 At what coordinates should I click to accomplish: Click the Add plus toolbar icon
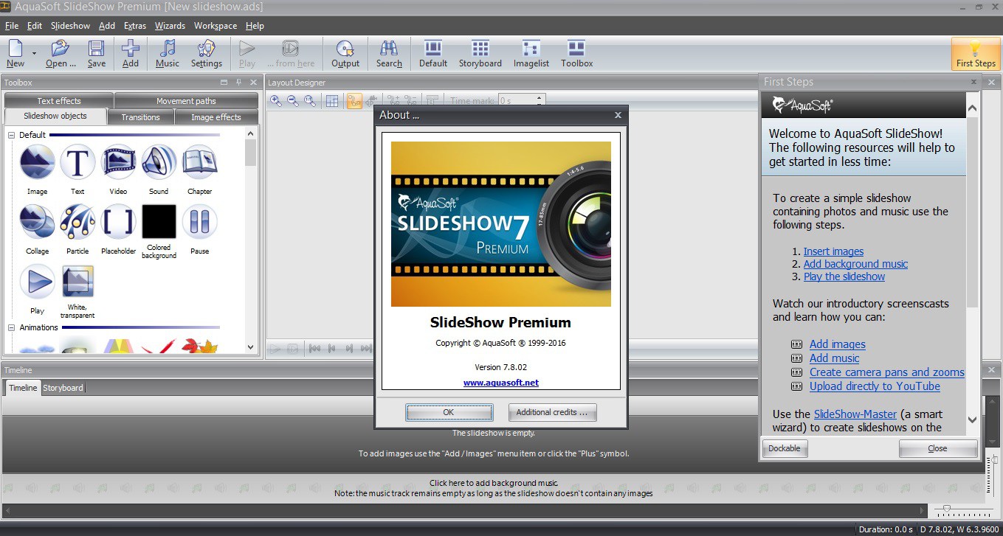click(131, 53)
